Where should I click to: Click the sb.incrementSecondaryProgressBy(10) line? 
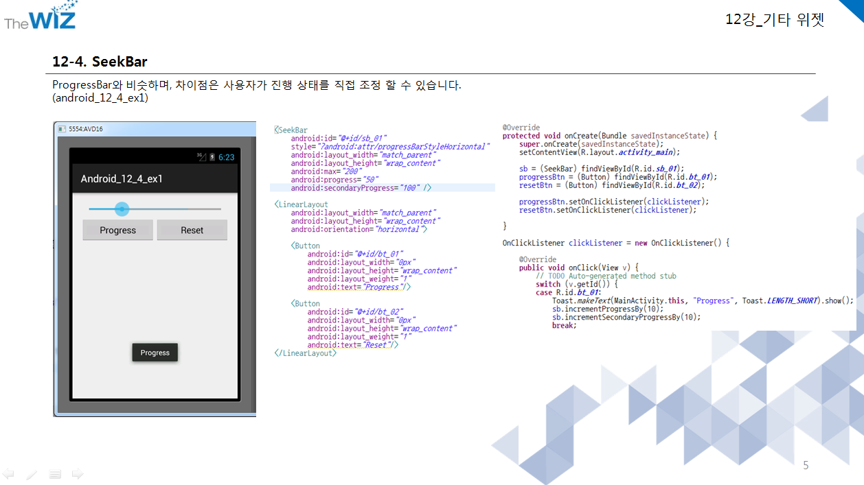click(626, 317)
